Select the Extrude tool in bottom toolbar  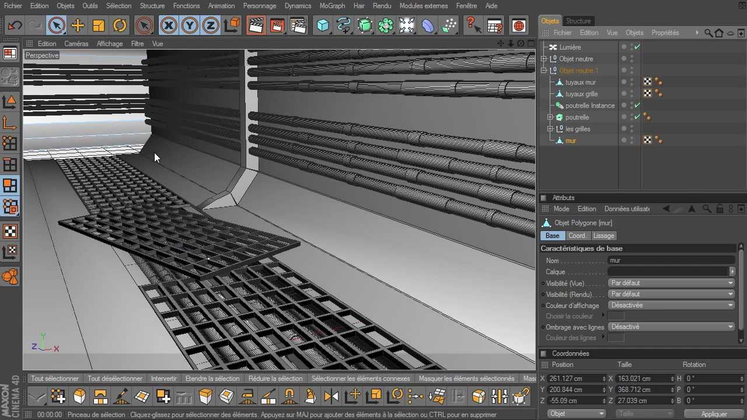pyautogui.click(x=205, y=397)
